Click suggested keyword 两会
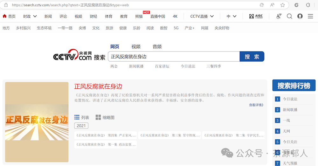The width and height of the screenshot is (318, 166). coord(114,66)
